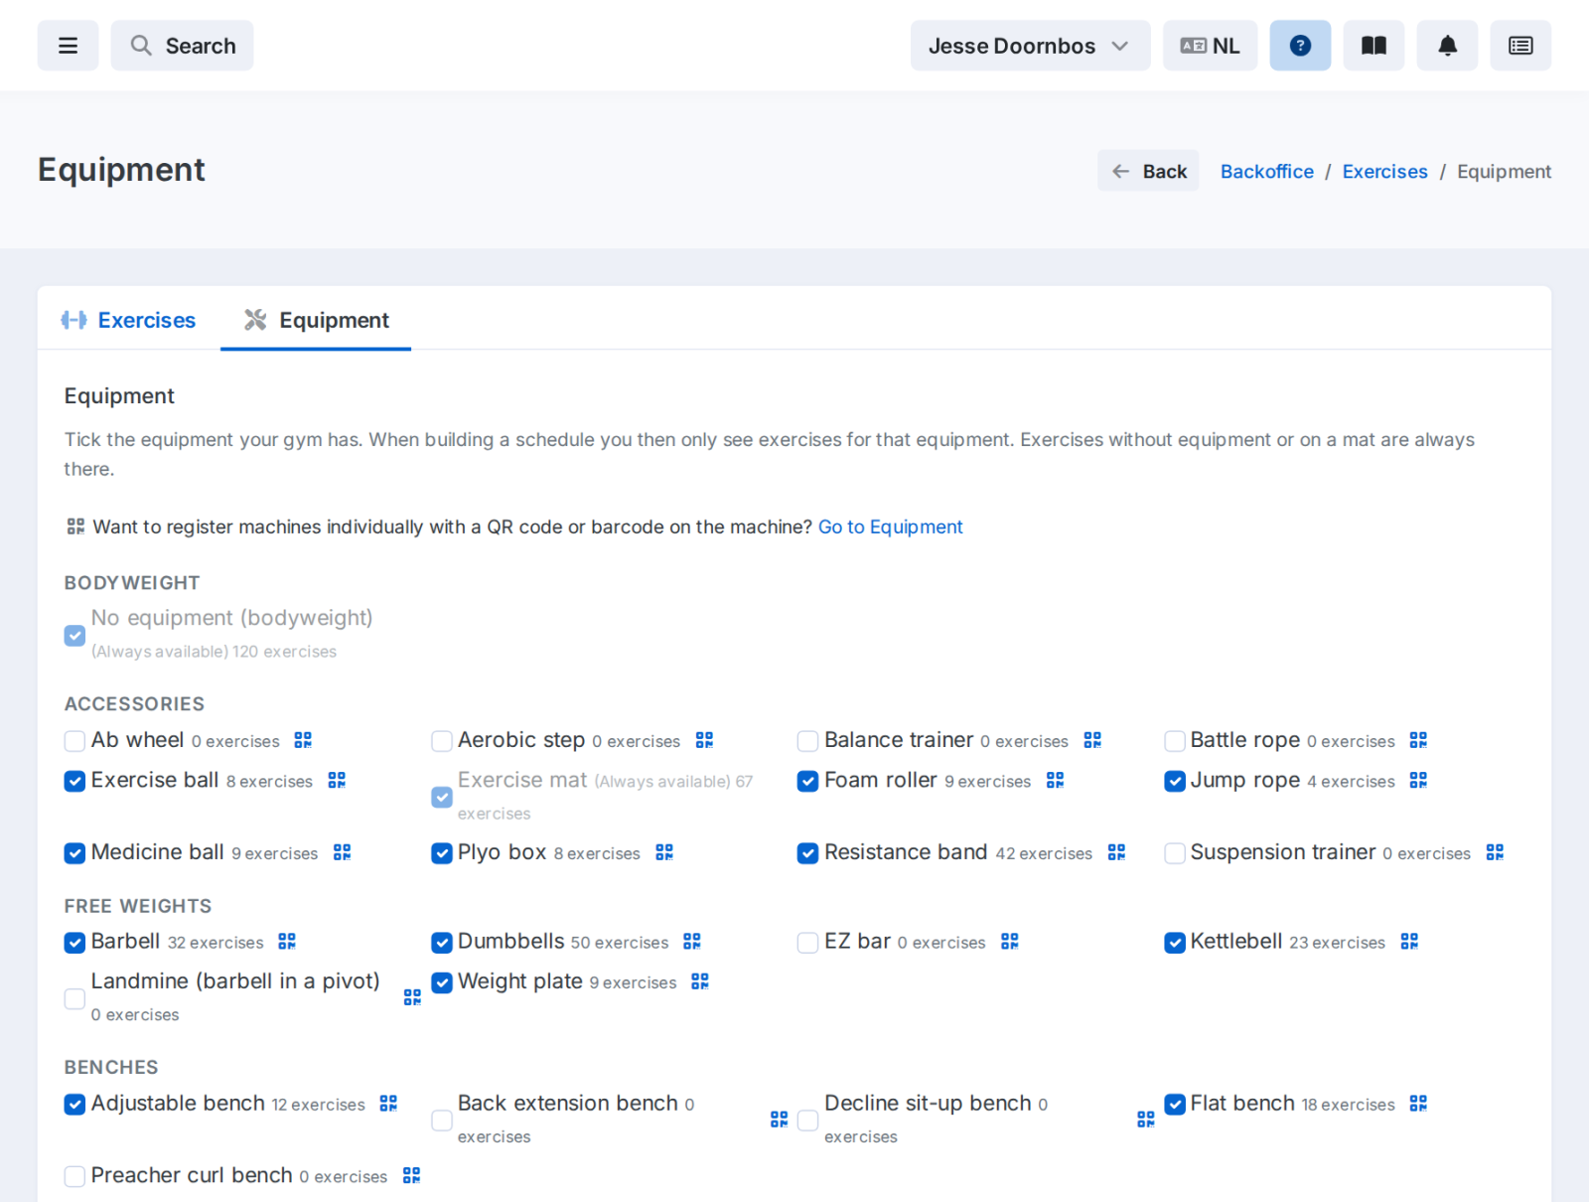
Task: Enable the Suspension trainer checkbox
Action: click(x=1175, y=853)
